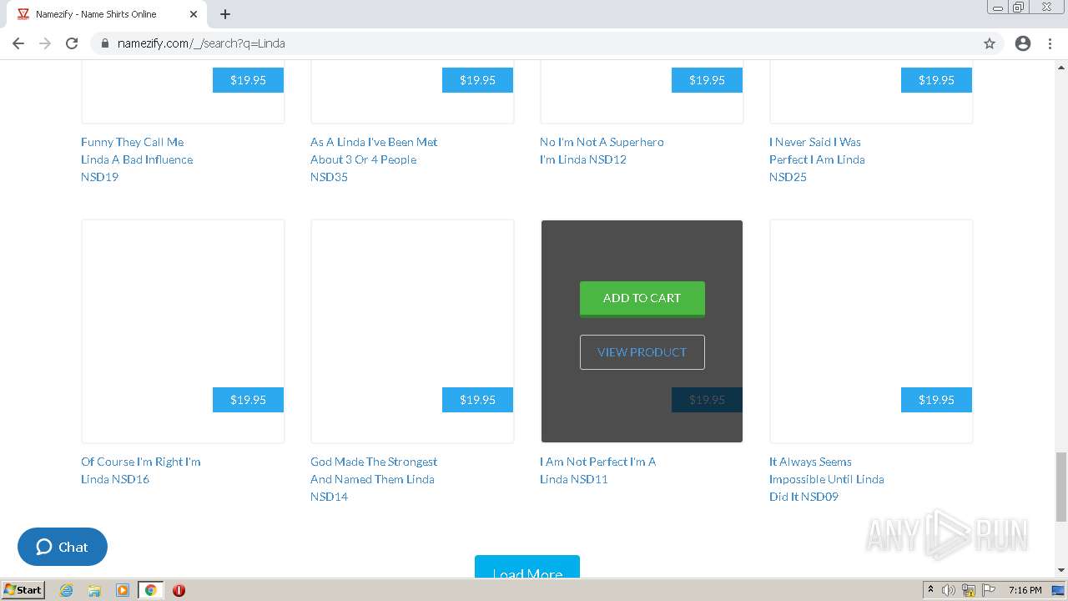Screen dimensions: 1068x601
Task: Open It Always Seems Impossible NSD09 link
Action: click(826, 479)
